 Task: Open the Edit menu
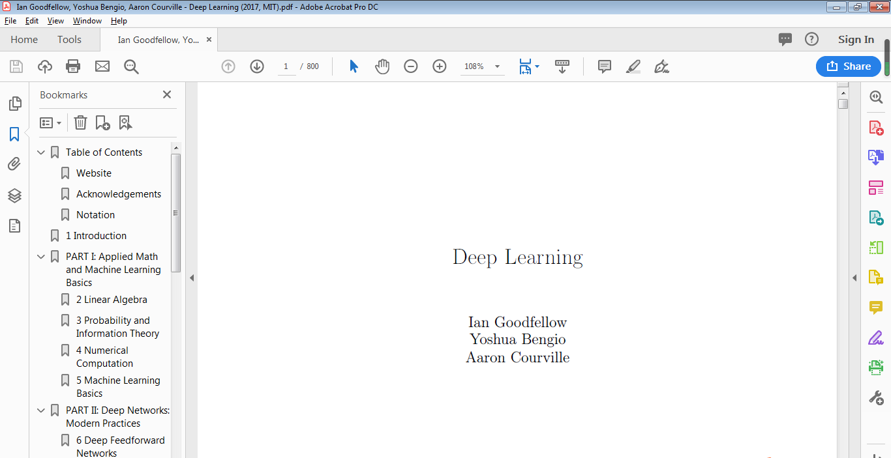(x=32, y=21)
